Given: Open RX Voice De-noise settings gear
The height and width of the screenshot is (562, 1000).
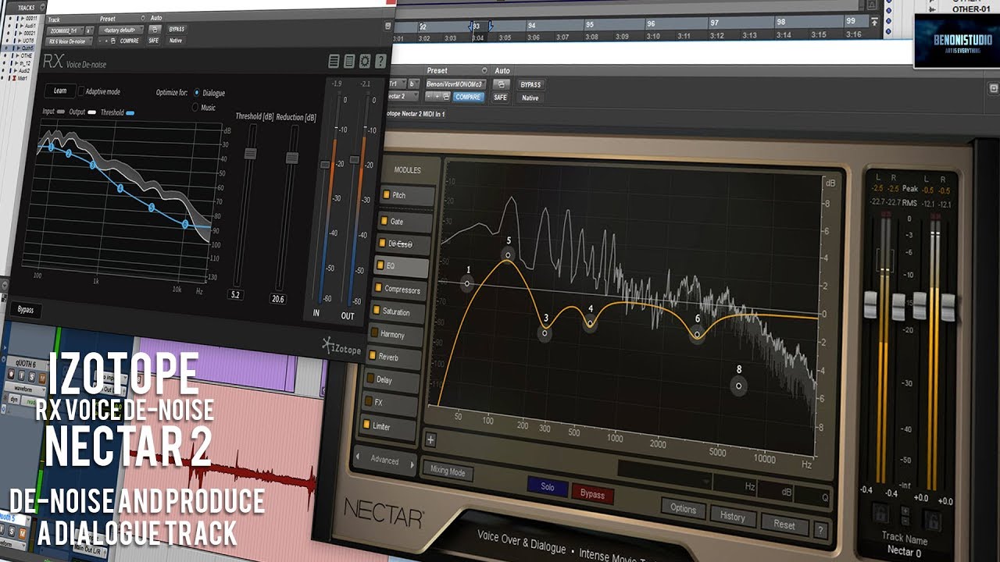Looking at the screenshot, I should 365,61.
